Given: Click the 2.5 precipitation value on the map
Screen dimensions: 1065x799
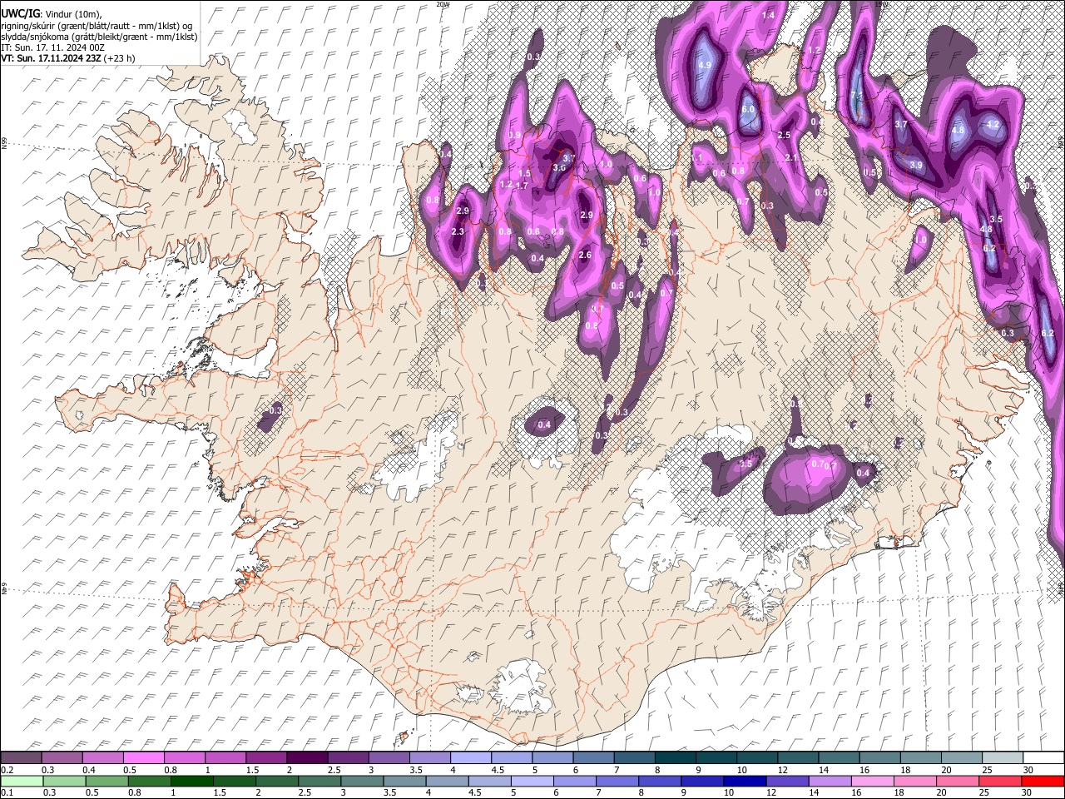Looking at the screenshot, I should [x=783, y=135].
